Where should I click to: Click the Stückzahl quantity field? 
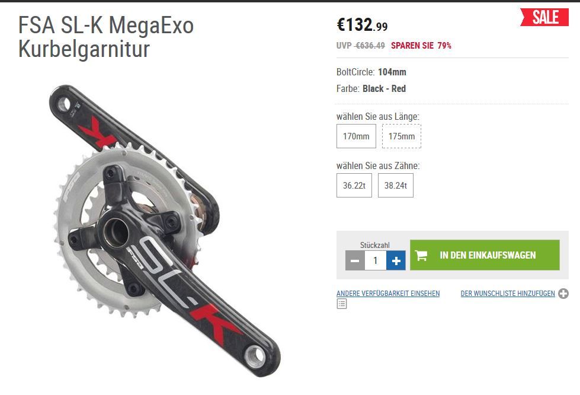point(376,260)
